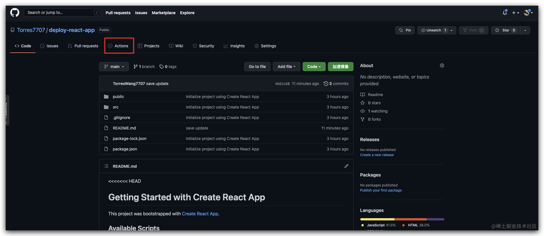This screenshot has width=544, height=236.
Task: Open the README outline list icon
Action: (106, 166)
